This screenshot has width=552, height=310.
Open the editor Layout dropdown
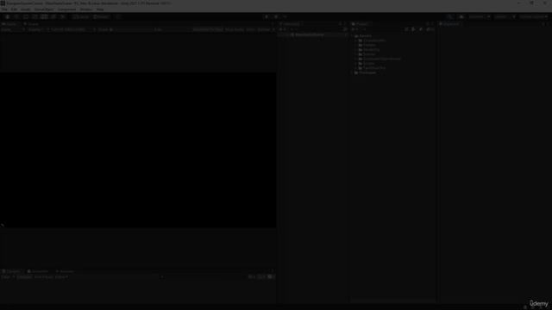pyautogui.click(x=533, y=17)
